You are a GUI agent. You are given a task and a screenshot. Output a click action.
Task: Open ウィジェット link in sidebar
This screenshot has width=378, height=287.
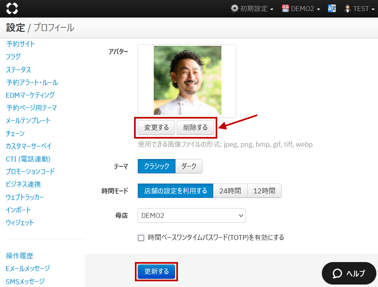coord(20,222)
